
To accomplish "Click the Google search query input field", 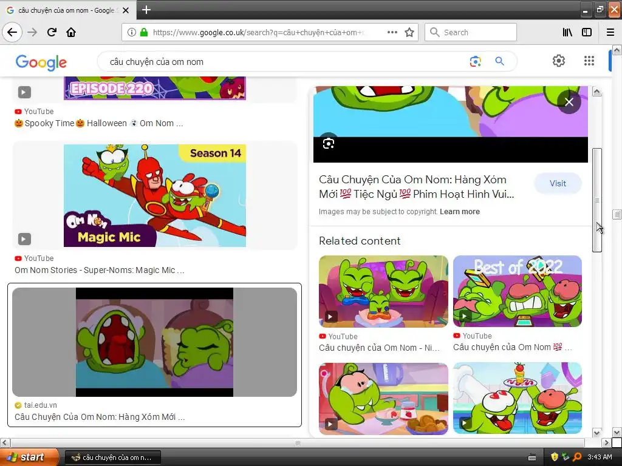I will click(285, 62).
